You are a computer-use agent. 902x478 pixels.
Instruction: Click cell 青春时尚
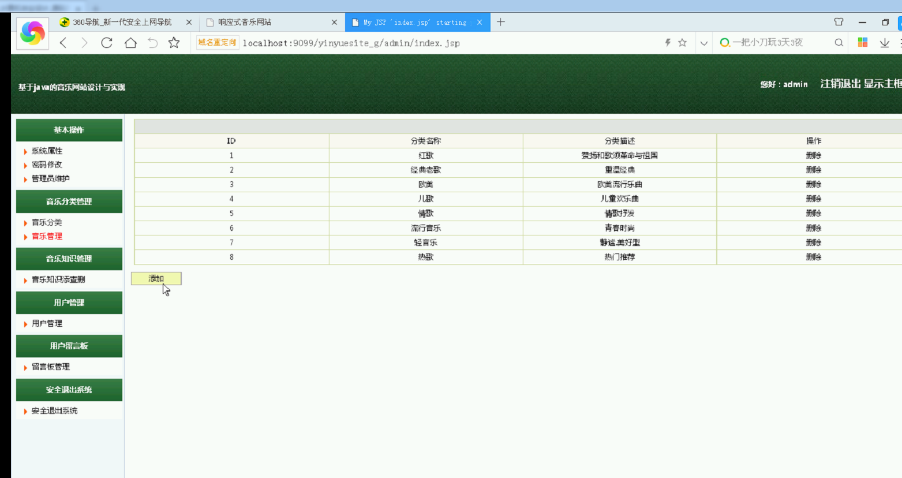[x=620, y=228]
